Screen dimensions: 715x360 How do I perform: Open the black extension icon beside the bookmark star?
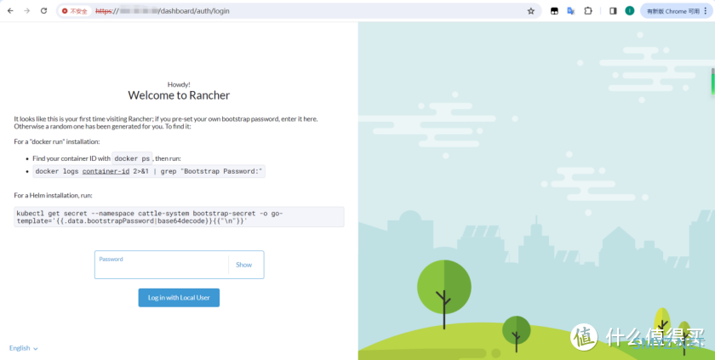(554, 11)
